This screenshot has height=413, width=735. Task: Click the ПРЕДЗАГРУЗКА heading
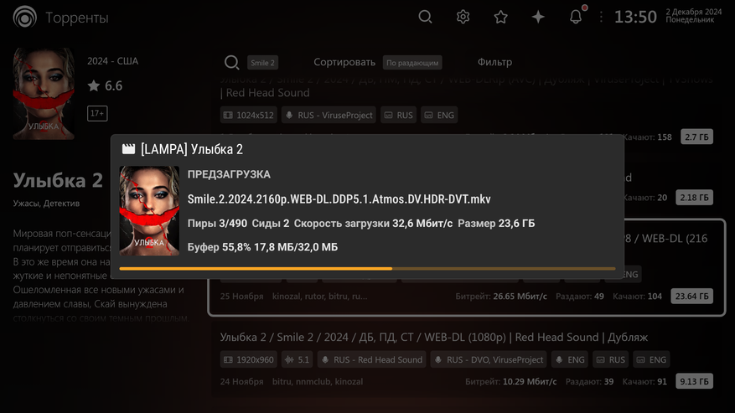229,174
